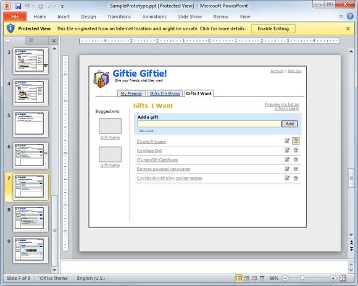Screen dimensions: 358x286
Task: Click trash icon for Comfy Slippers
Action: click(x=296, y=141)
